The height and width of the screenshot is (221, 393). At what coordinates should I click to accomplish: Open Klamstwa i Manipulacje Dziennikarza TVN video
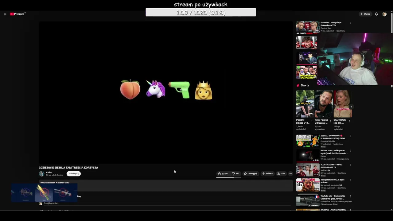coord(331,24)
